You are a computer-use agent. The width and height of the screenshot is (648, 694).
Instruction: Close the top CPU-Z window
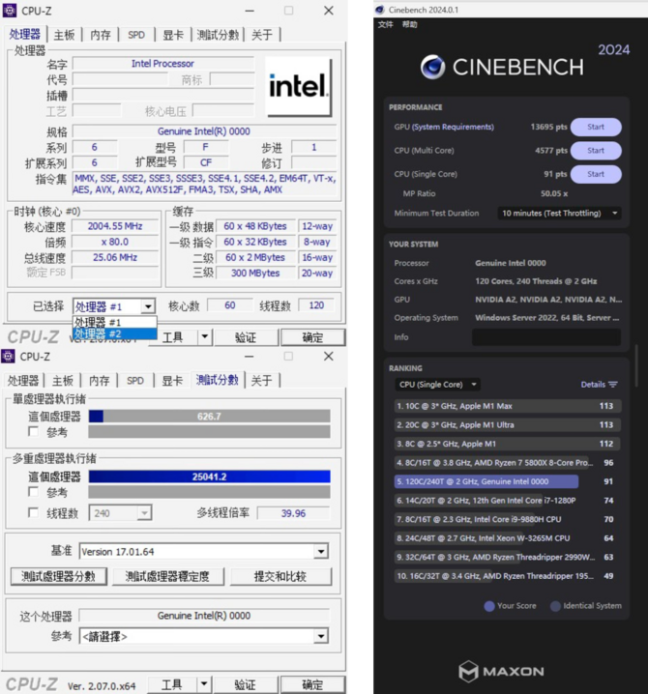pyautogui.click(x=328, y=11)
